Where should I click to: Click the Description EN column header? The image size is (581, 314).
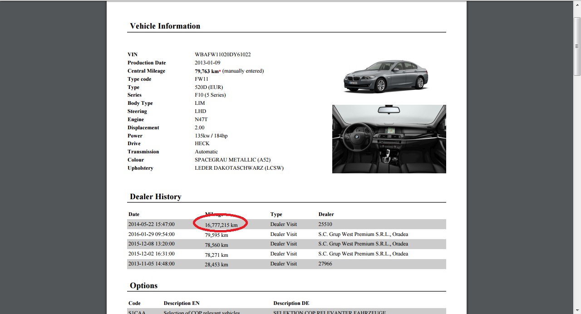click(x=181, y=303)
